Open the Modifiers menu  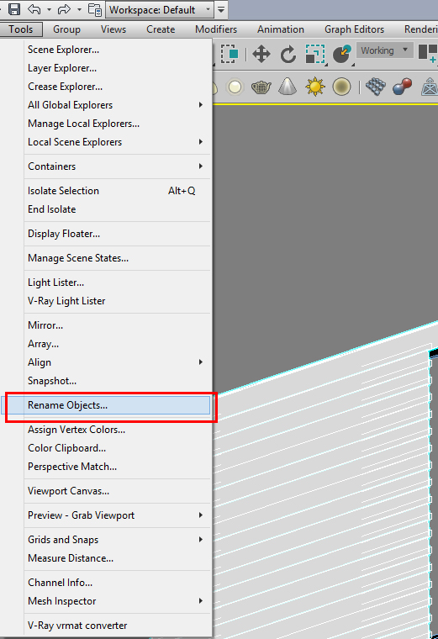tap(216, 29)
